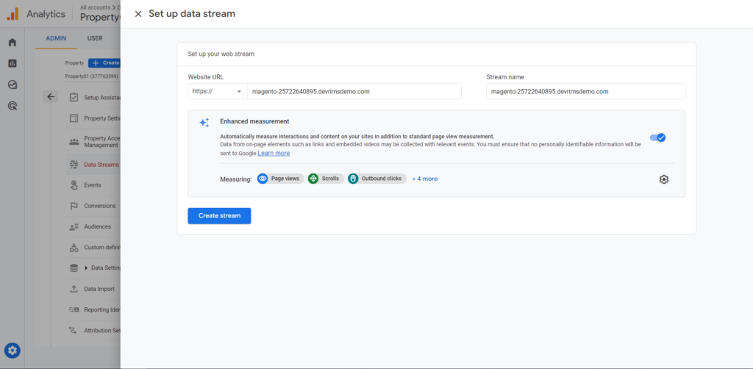This screenshot has width=753, height=369.
Task: Click the Data Settings database icon
Action: pos(74,268)
